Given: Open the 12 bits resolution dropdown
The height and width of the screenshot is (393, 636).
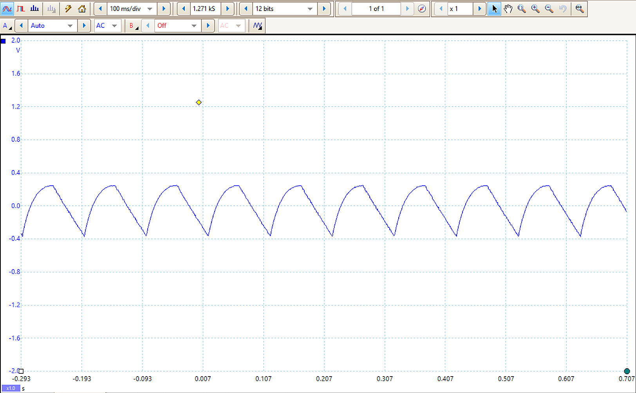Looking at the screenshot, I should point(285,9).
